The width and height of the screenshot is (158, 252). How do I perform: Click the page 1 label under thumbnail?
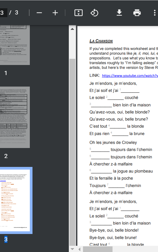6,73
